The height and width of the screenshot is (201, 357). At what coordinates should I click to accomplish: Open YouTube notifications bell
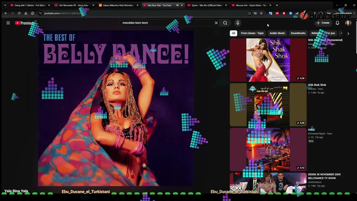337,23
